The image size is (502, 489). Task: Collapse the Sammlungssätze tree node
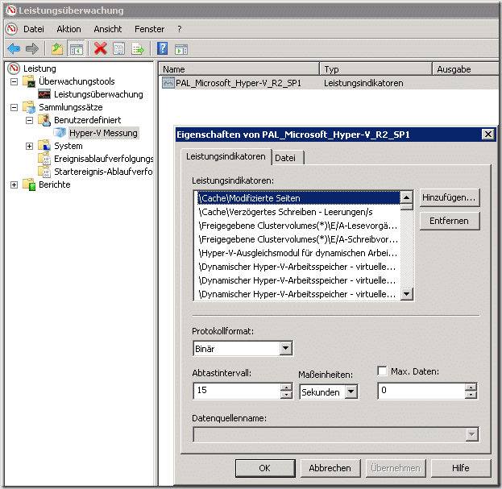click(x=14, y=107)
